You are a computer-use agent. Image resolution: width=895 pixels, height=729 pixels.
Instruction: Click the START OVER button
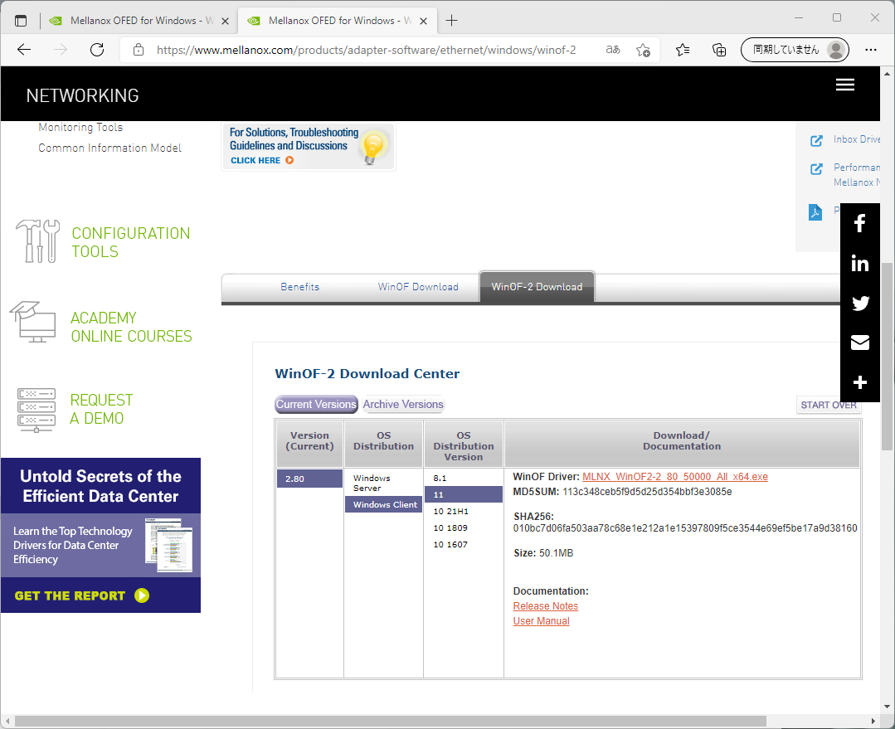coord(828,406)
